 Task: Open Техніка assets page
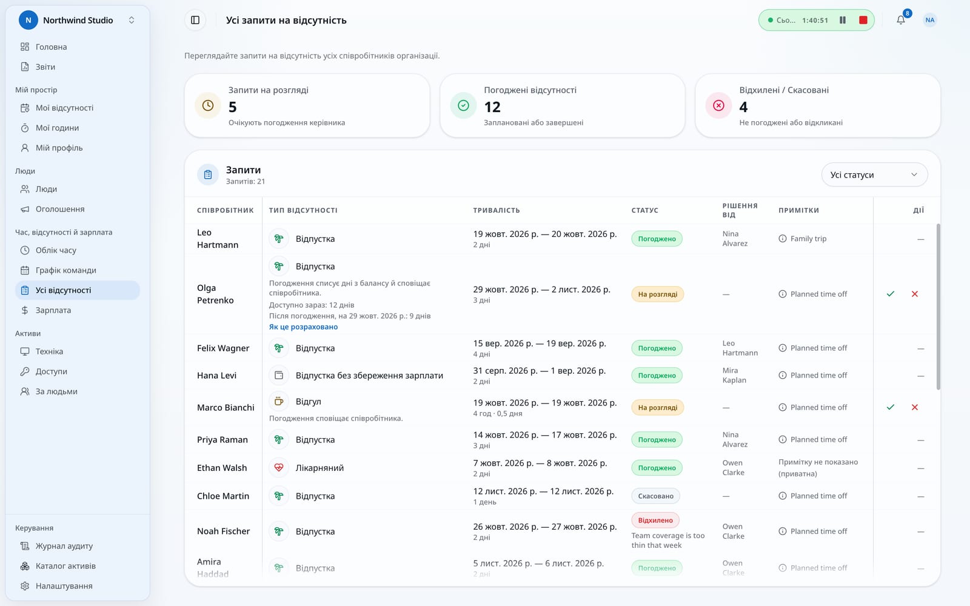78,351
